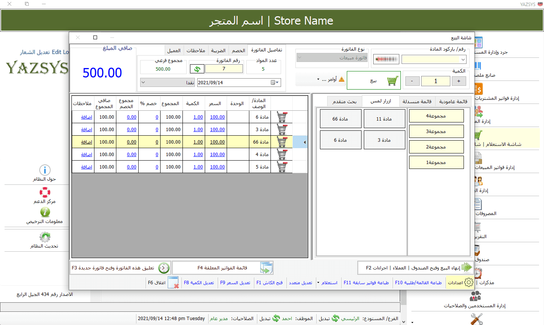Click the cart icon in the مادة 4 table row
The width and height of the screenshot is (544, 325).
point(282,154)
